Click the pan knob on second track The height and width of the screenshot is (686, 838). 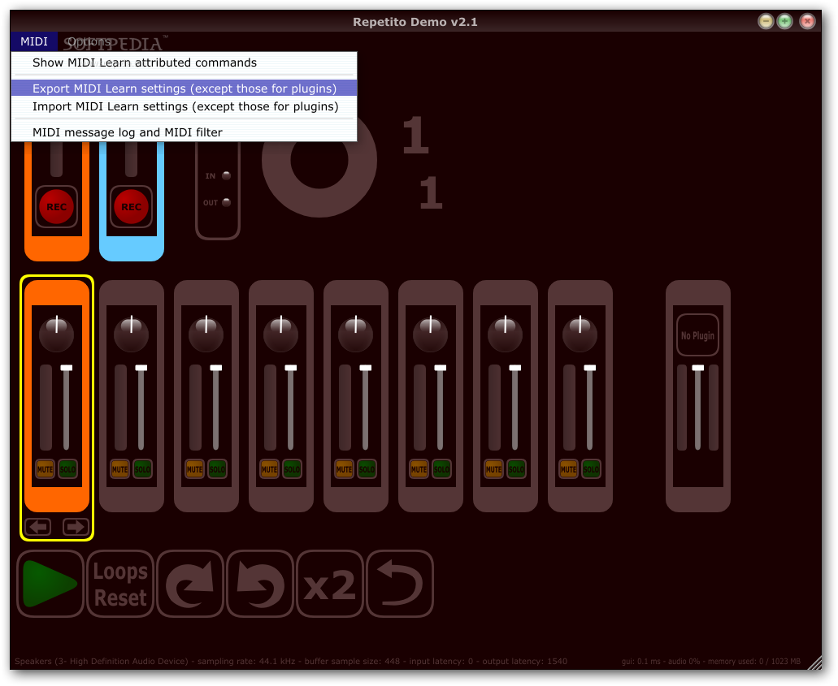tap(132, 334)
